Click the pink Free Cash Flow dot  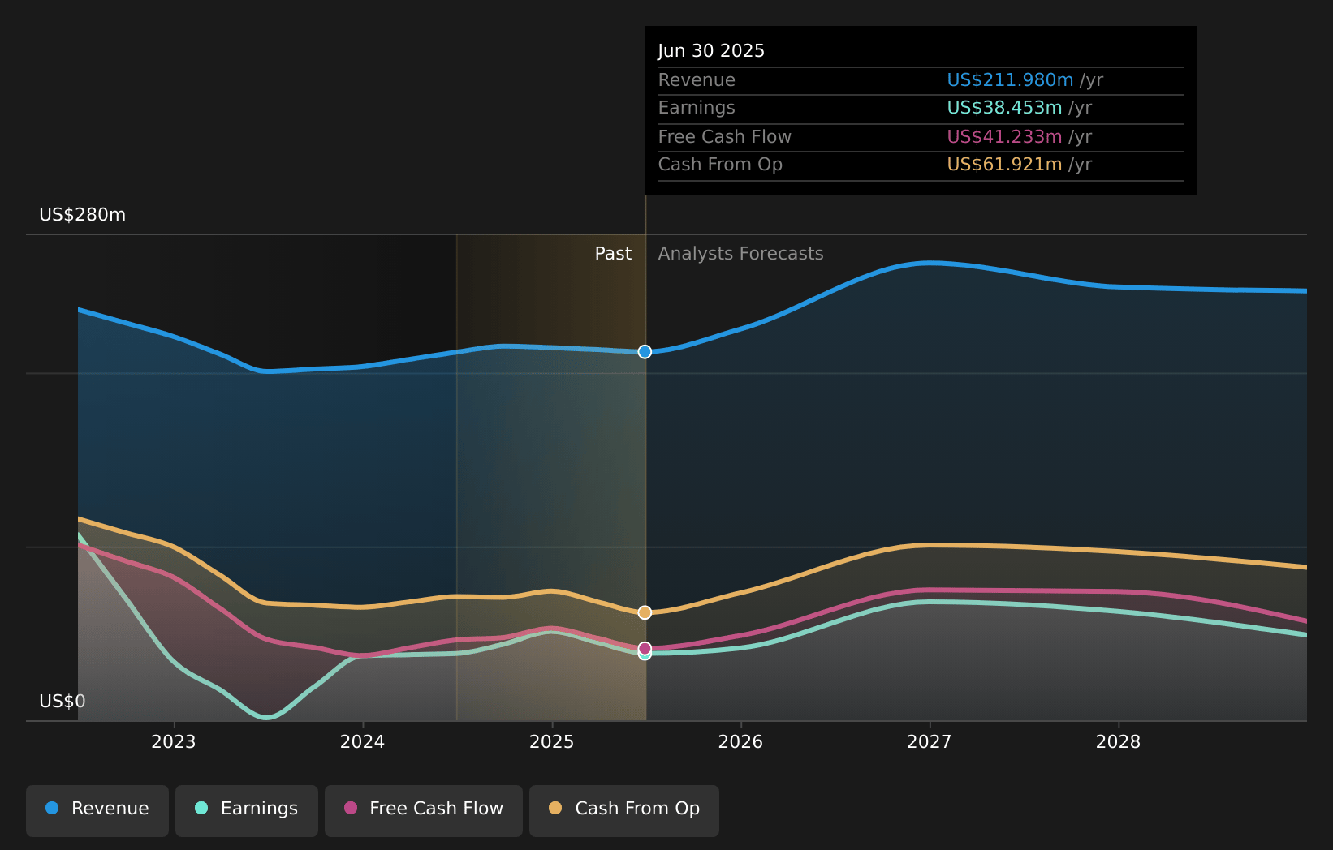pos(351,808)
